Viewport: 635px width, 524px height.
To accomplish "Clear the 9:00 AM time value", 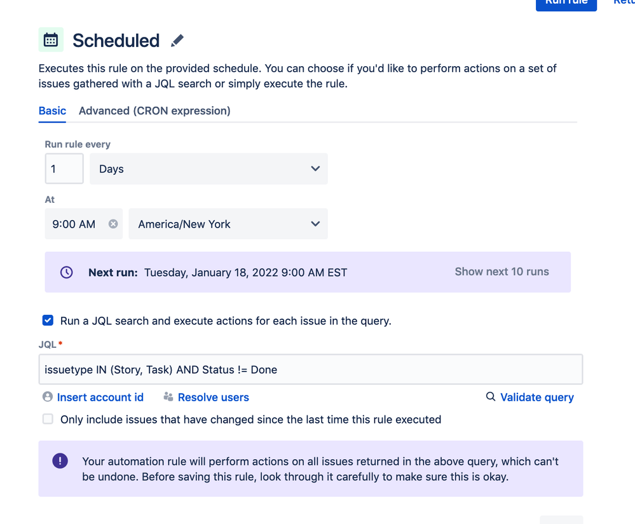I will click(113, 224).
